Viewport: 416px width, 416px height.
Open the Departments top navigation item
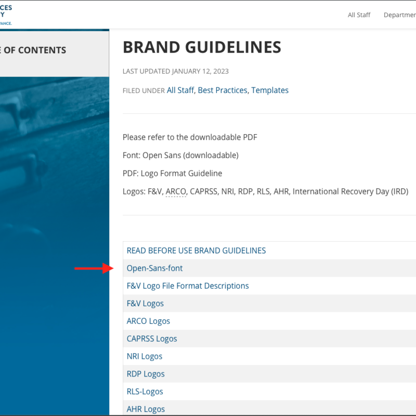point(399,15)
